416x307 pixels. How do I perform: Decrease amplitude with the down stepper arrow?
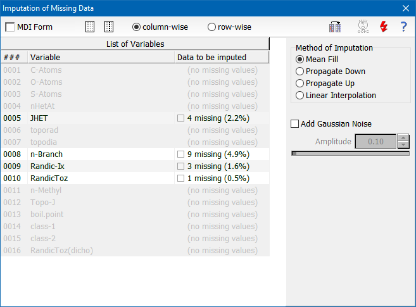pos(403,145)
